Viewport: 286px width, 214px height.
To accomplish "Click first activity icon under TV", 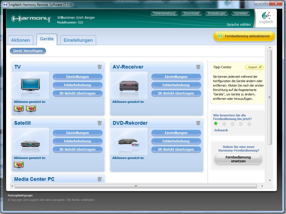I will point(19,109).
